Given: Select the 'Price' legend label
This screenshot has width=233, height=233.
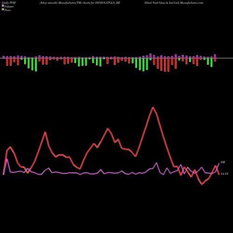Looking at the screenshot, I should pos(7,10).
